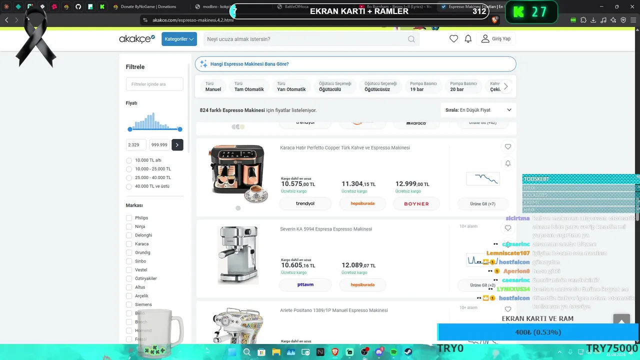Open the GitHub pinned tab

[x=78, y=6]
